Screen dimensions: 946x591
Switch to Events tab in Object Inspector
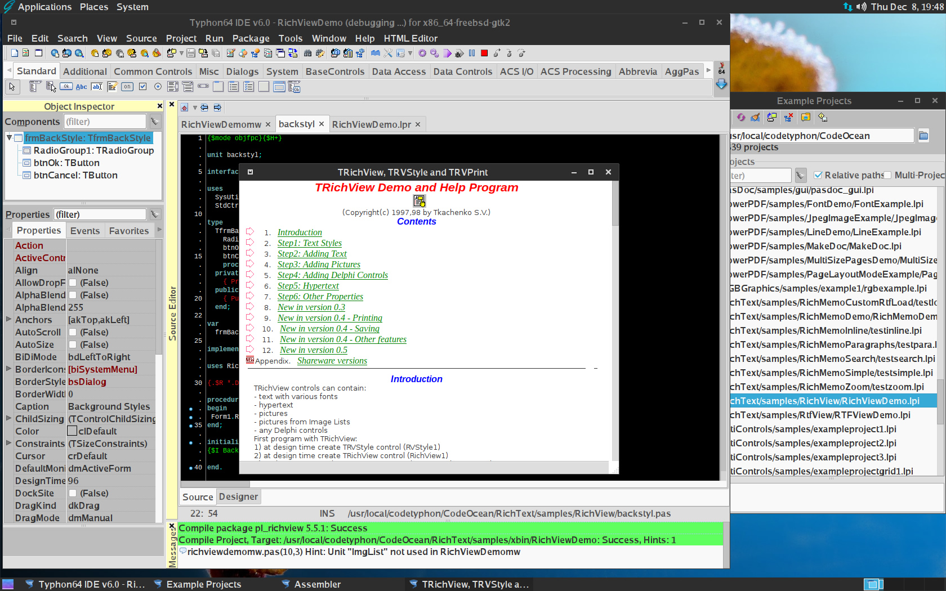[x=85, y=231]
